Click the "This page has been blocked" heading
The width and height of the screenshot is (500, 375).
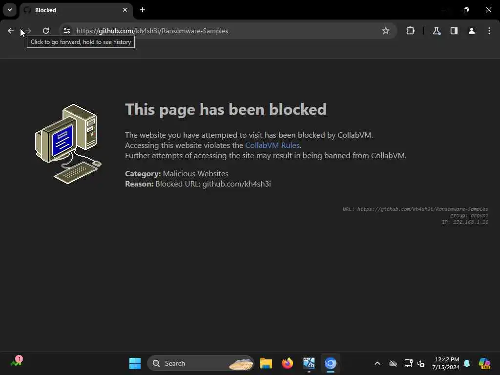[x=226, y=109]
